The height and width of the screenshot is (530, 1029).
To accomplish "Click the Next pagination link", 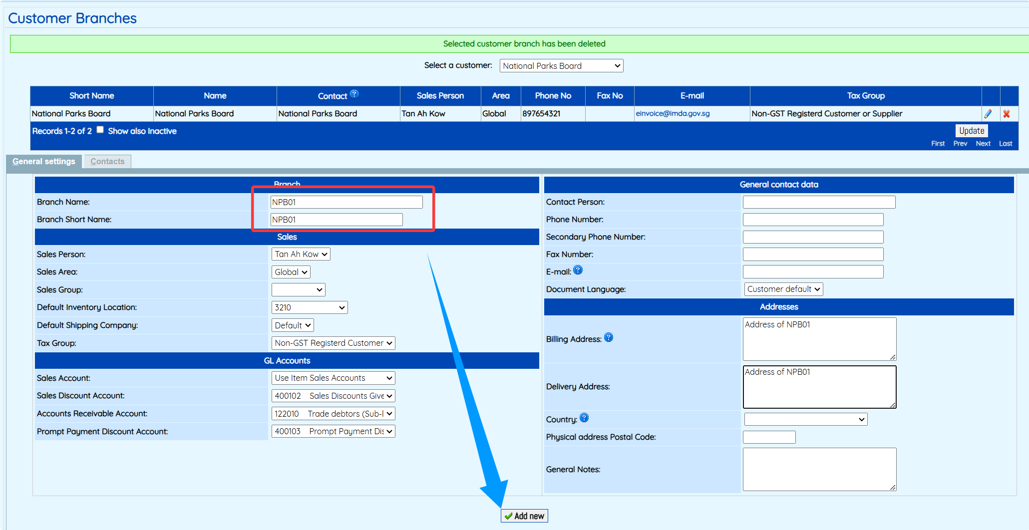I will pyautogui.click(x=983, y=143).
